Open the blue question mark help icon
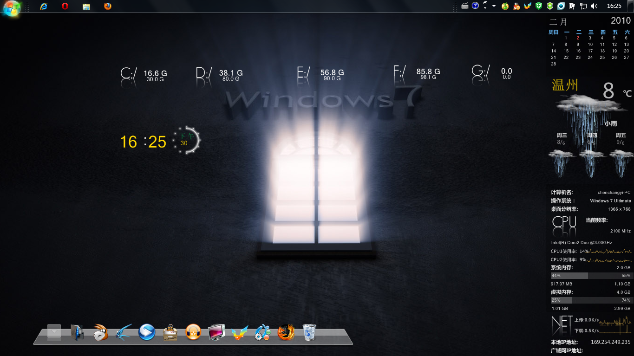The image size is (634, 356). click(x=475, y=6)
